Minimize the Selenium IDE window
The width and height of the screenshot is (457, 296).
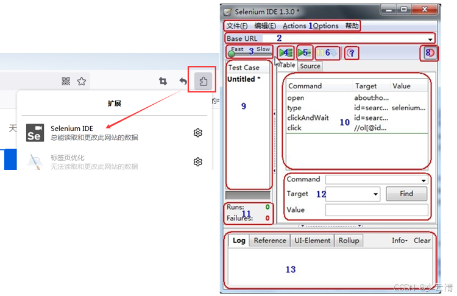[389, 10]
